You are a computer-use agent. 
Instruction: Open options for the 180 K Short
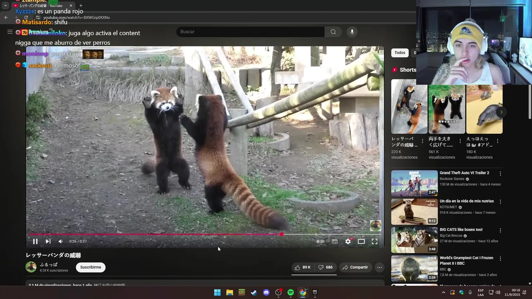click(x=498, y=141)
